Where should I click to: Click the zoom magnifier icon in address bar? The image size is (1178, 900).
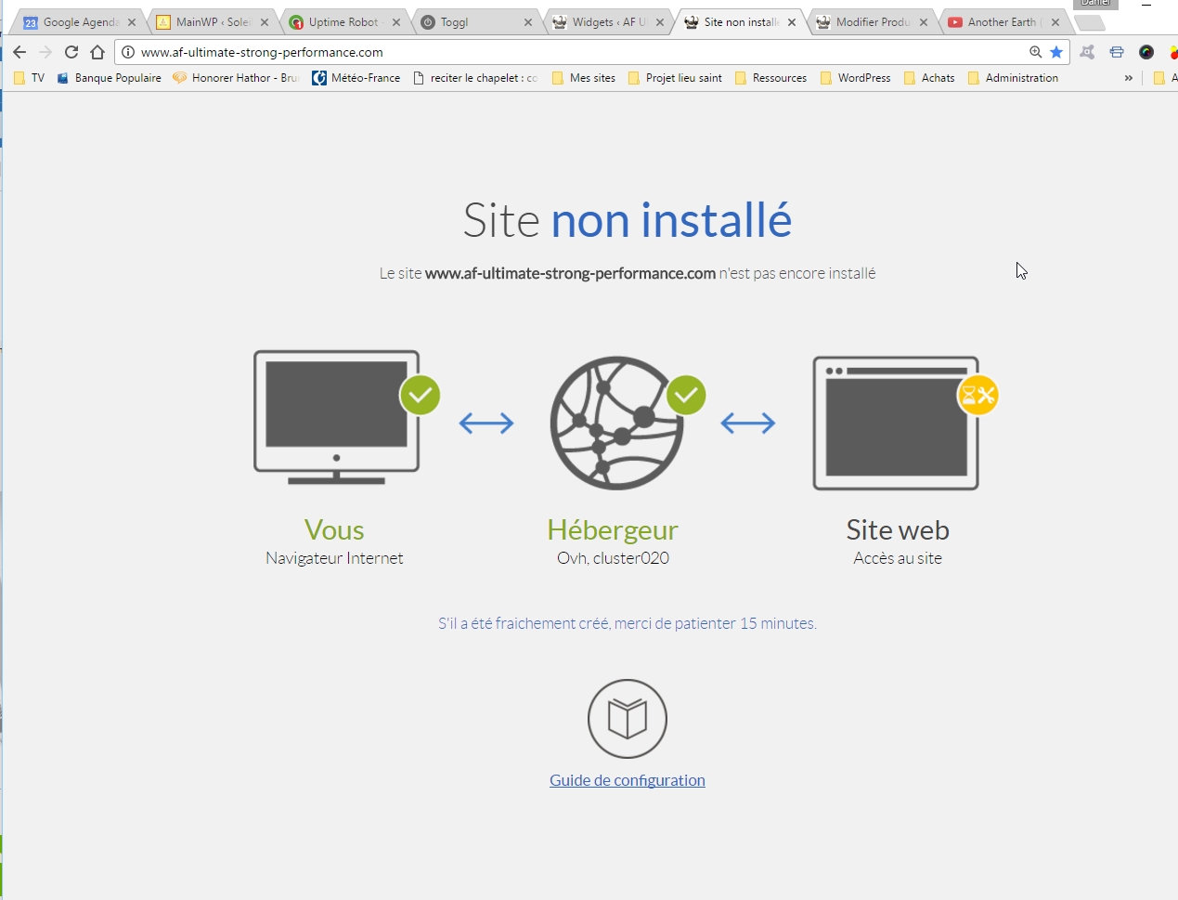[x=1036, y=52]
